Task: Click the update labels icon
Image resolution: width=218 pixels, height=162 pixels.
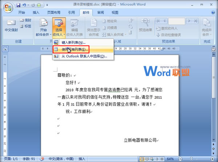Action: [x=130, y=33]
